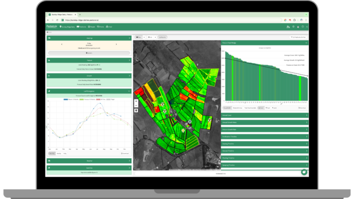Toggle the blue Recent 12 Months legend
Image resolution: width=354 pixels, height=199 pixels.
pos(71,99)
